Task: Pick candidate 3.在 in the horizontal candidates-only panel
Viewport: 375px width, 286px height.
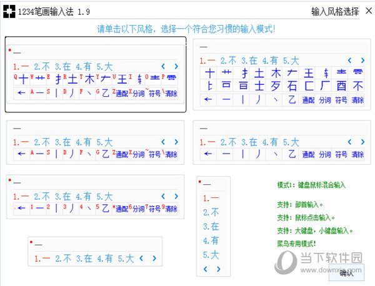Action: [84, 259]
